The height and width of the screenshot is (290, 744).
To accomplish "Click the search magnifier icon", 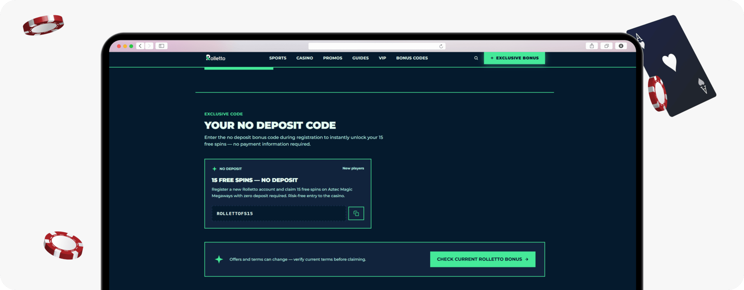I will 476,58.
